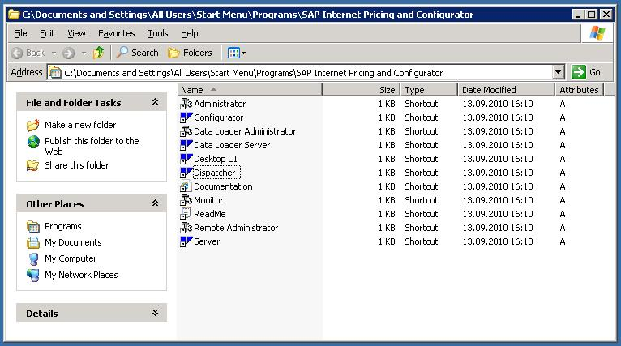Screen dimensions: 621x346
Task: Sort by the Type column header
Action: [429, 90]
